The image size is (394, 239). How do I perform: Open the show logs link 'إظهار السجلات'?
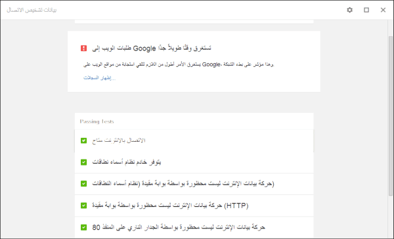coord(100,78)
